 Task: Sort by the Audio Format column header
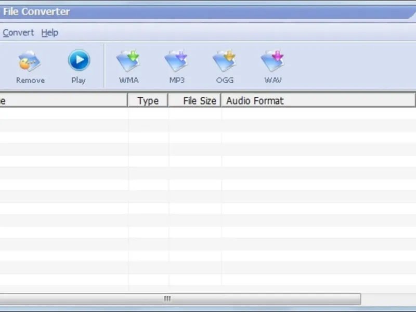coord(318,100)
